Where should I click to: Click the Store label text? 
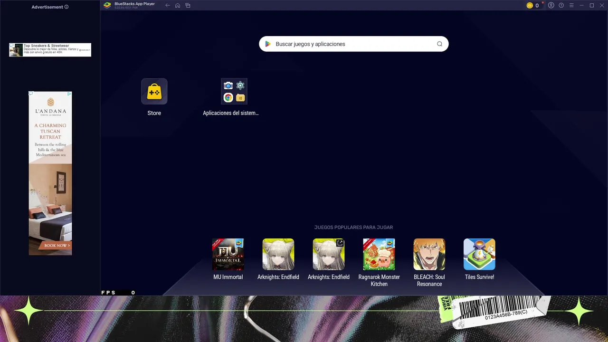coord(154,113)
